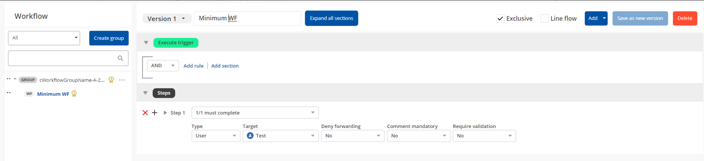Click the drag handle dots beside the GROUP row
This screenshot has height=161, width=704.
point(8,79)
